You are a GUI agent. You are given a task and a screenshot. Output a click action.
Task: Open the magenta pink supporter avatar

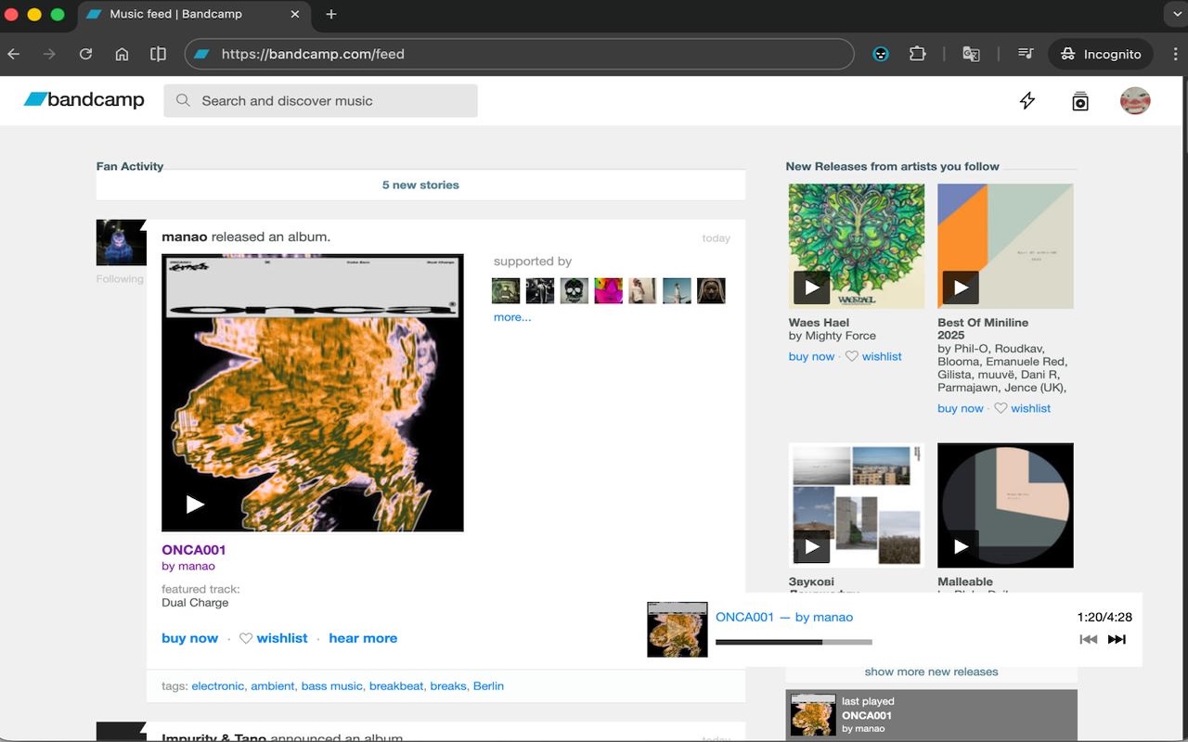609,290
